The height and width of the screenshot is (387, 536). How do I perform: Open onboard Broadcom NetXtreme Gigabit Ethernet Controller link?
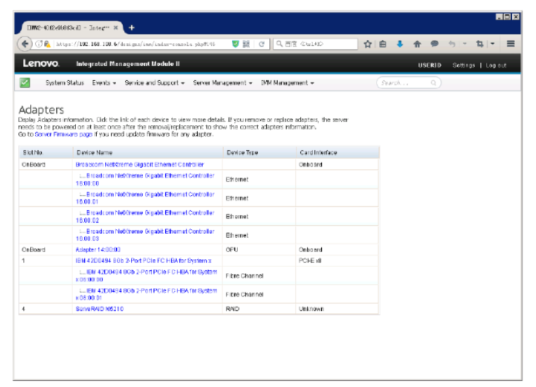point(140,165)
